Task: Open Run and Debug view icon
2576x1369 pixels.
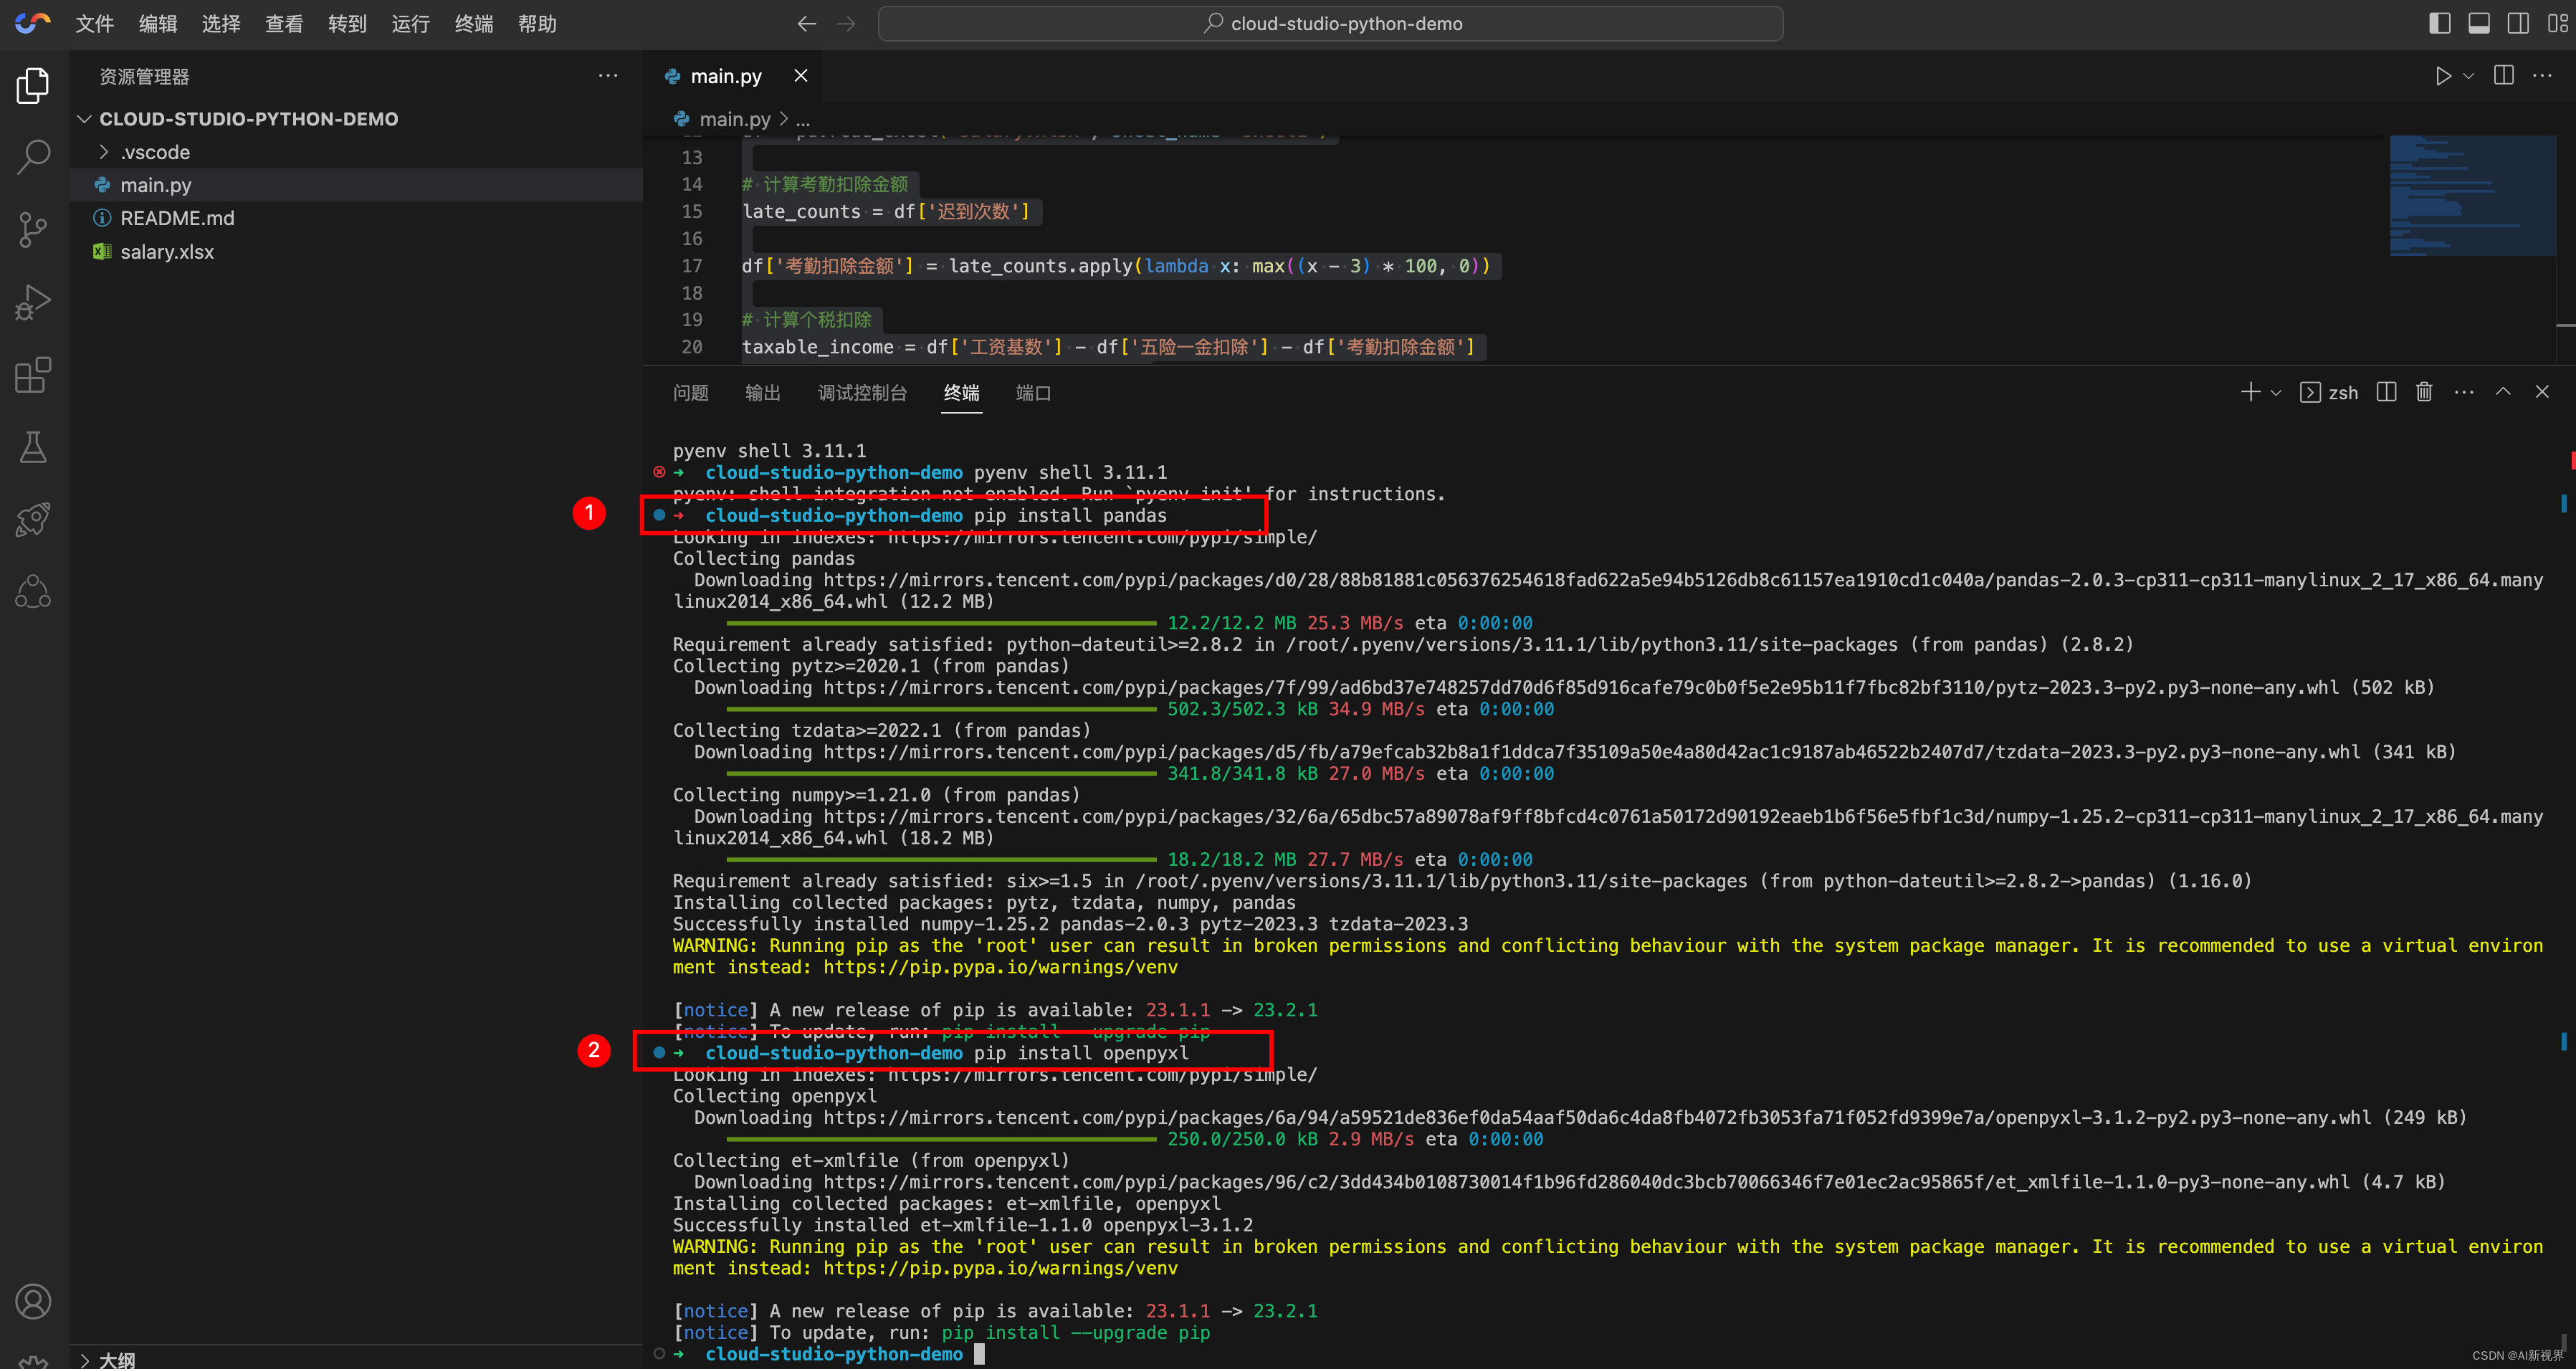Action: point(33,302)
